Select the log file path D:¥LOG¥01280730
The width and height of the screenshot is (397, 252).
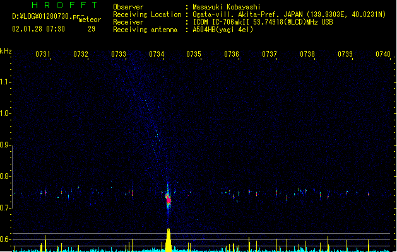pos(42,16)
